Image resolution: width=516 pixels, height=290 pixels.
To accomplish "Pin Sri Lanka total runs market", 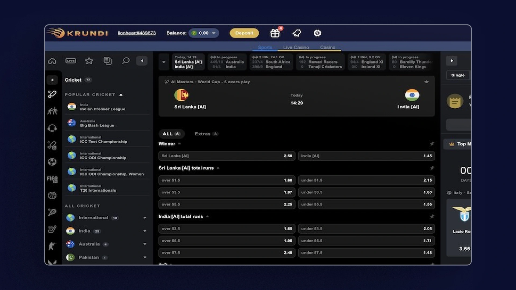I will pyautogui.click(x=432, y=168).
